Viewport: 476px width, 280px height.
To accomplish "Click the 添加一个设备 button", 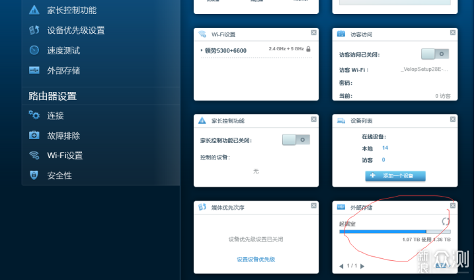I will pyautogui.click(x=395, y=175).
